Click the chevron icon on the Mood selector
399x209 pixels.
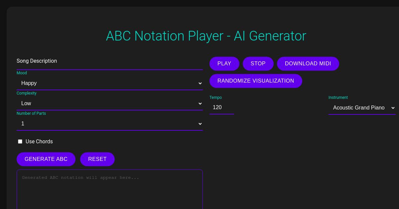tap(200, 83)
